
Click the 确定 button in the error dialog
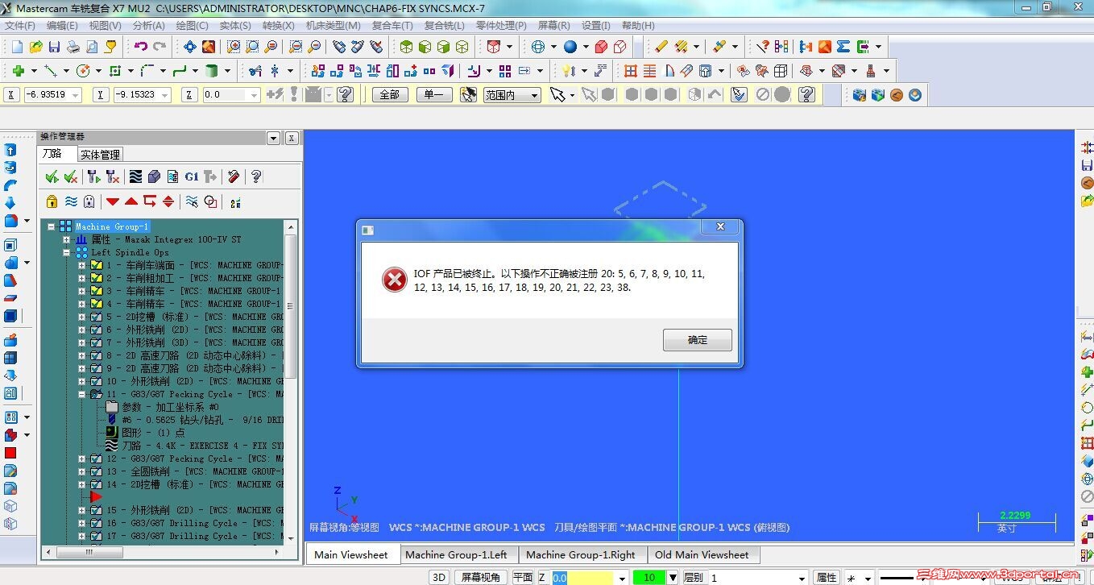tap(698, 340)
